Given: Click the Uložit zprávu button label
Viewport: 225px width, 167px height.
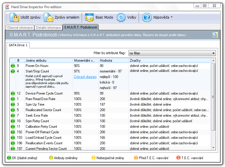Looking at the screenshot, I should [31, 17].
